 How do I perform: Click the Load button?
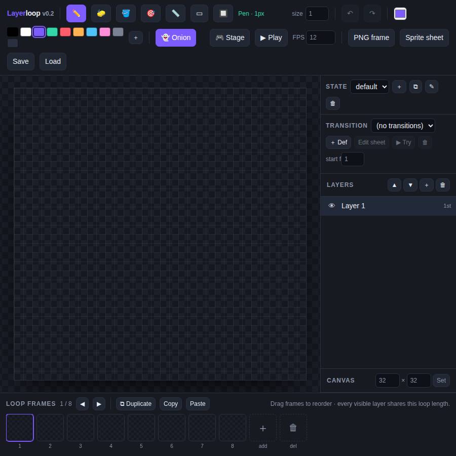coord(53,61)
